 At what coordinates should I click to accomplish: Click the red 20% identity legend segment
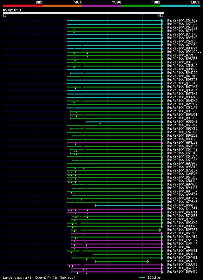23,5
